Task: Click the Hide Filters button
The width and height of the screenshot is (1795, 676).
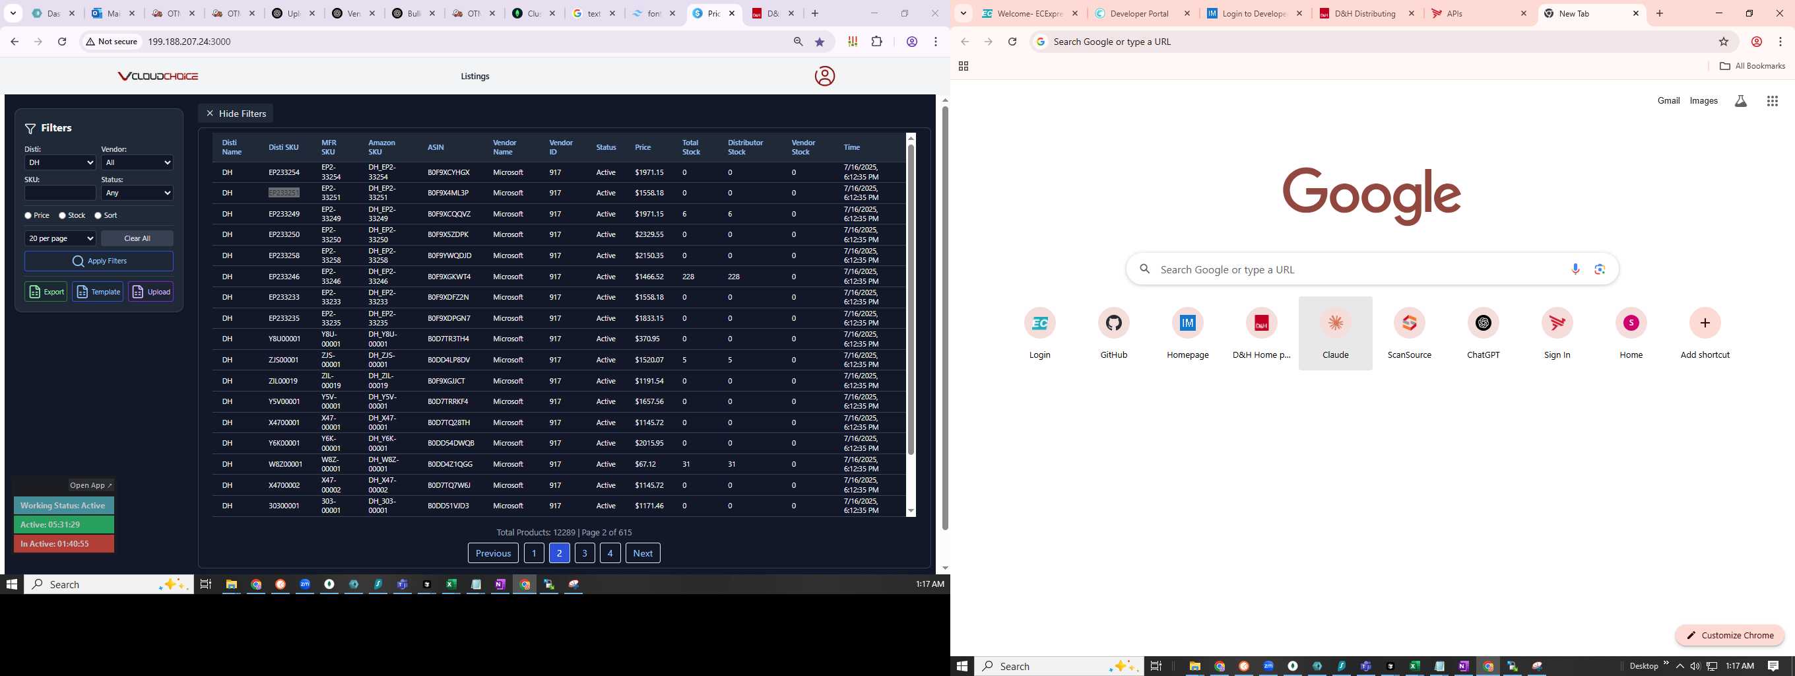Action: [x=236, y=114]
